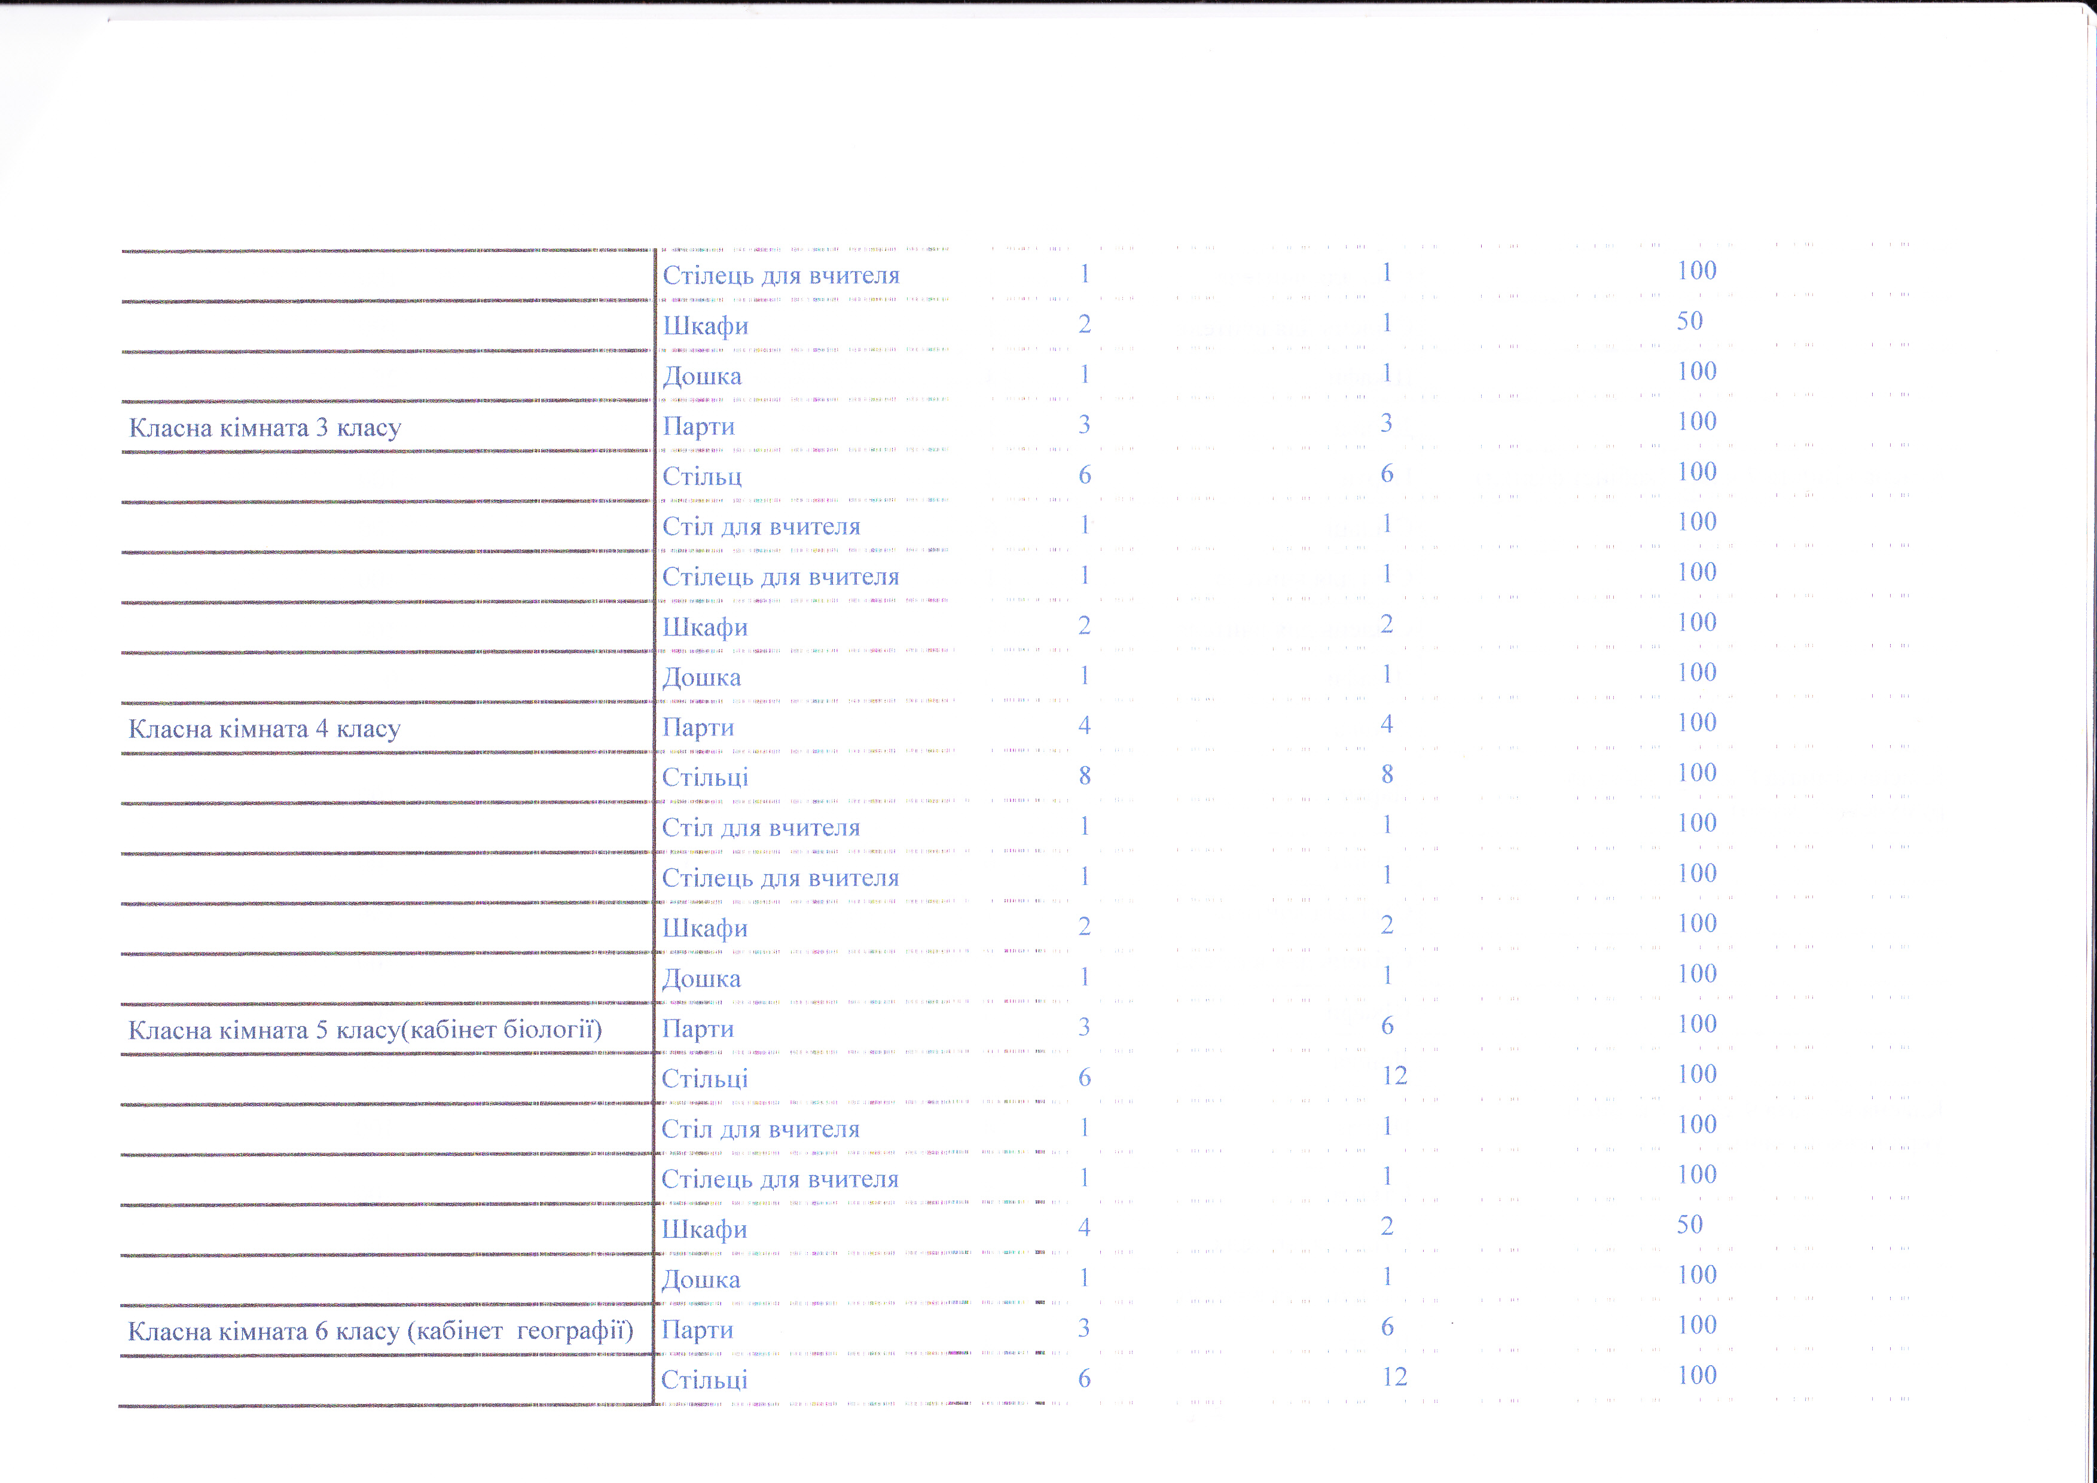
Task: Click the bottom-most 'Стільці' row label
Action: click(x=704, y=1380)
